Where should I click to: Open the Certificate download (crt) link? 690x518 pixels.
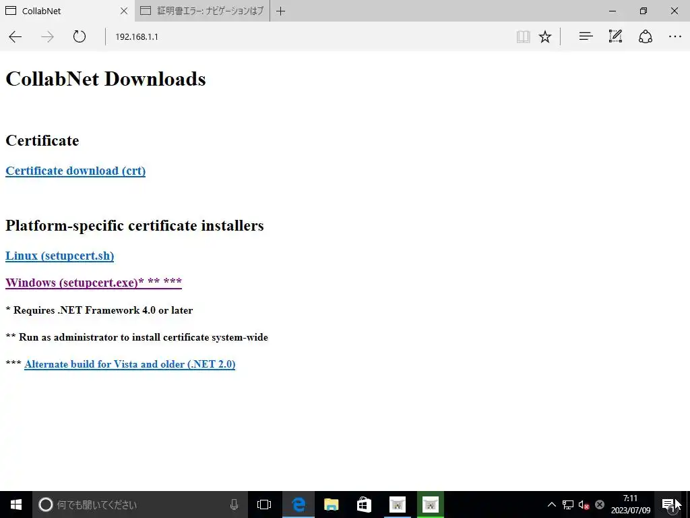pyautogui.click(x=75, y=171)
